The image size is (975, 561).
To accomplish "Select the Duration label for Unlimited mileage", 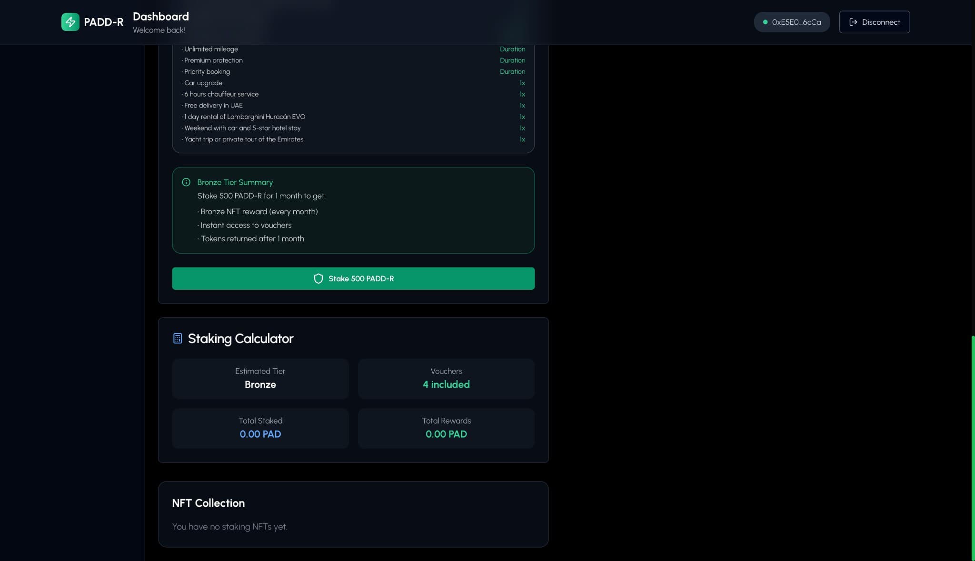I will (x=512, y=49).
